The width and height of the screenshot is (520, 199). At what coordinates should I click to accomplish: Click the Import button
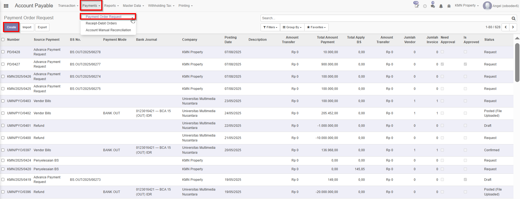pos(27,27)
